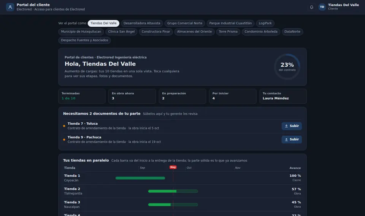365x216 pixels.
Task: Open the En obra ahora card
Action: (132, 96)
